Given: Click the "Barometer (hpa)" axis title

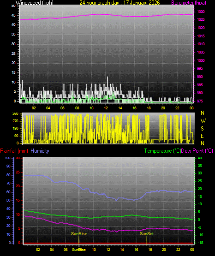Looking at the screenshot, I should pyautogui.click(x=189, y=3).
